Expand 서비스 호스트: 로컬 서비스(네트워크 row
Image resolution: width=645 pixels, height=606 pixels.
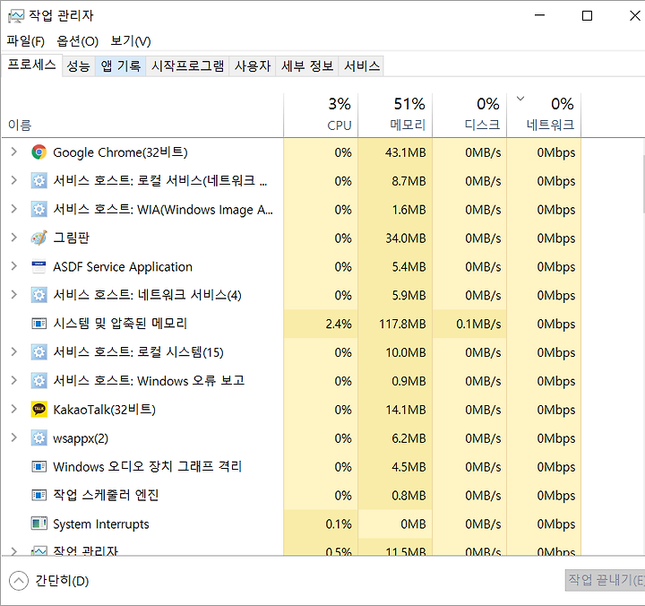click(x=14, y=180)
